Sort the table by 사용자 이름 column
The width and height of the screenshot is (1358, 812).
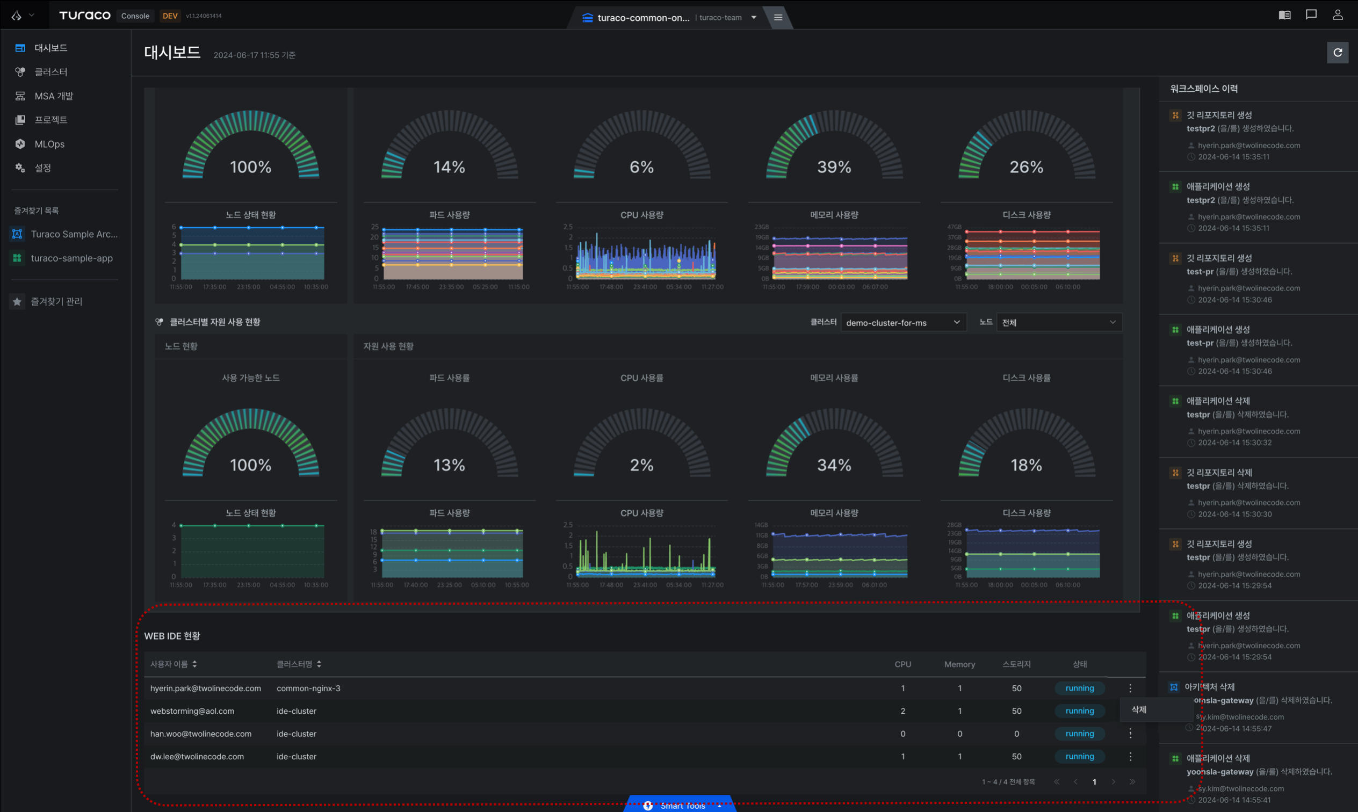(174, 664)
